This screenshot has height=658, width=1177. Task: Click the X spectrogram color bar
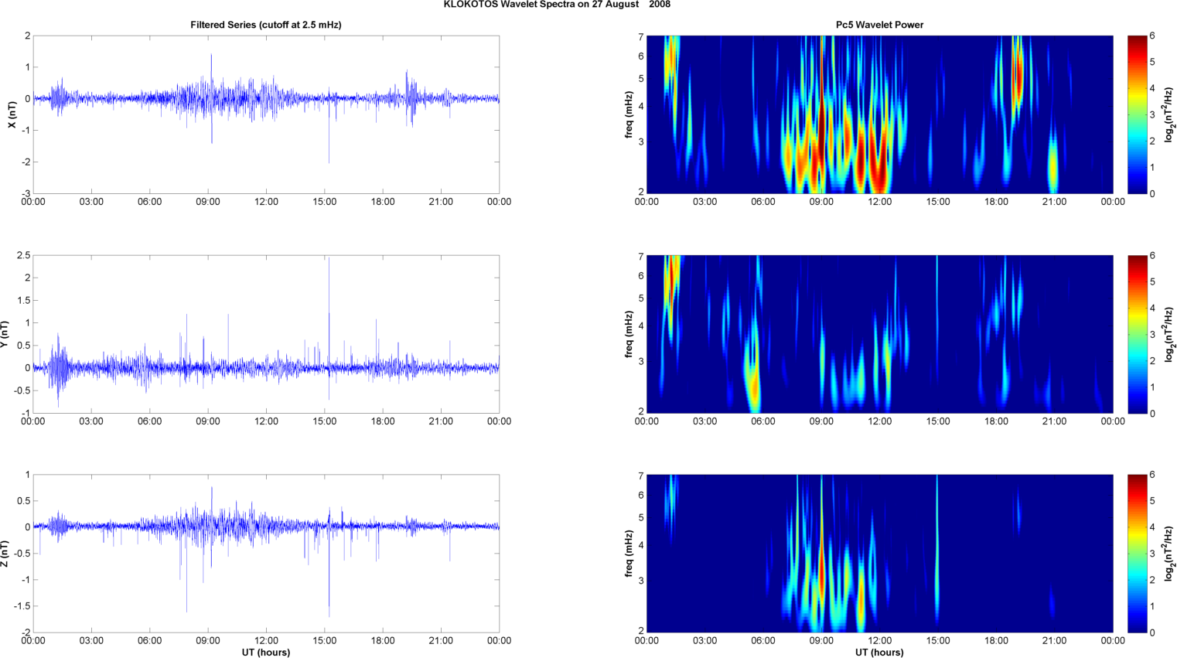point(1137,114)
